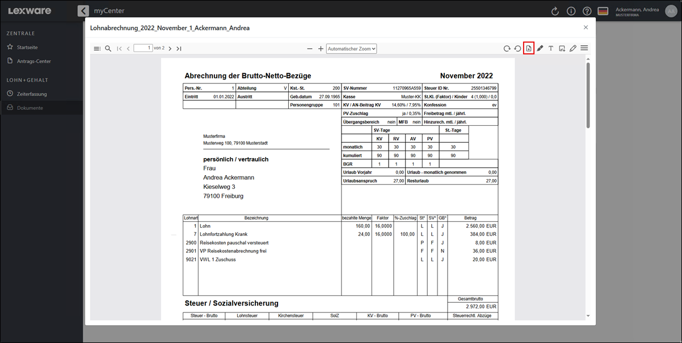Select the text annotation tool

[550, 49]
